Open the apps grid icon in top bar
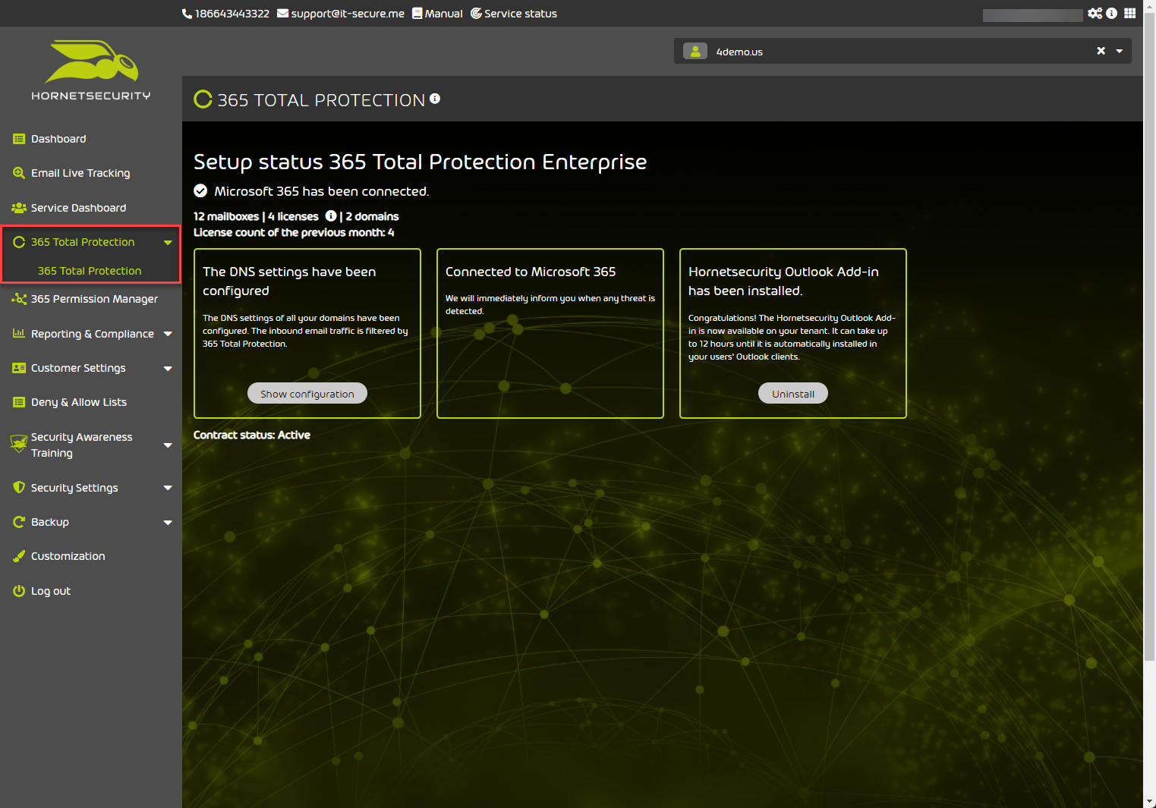Viewport: 1156px width, 808px height. [x=1129, y=13]
